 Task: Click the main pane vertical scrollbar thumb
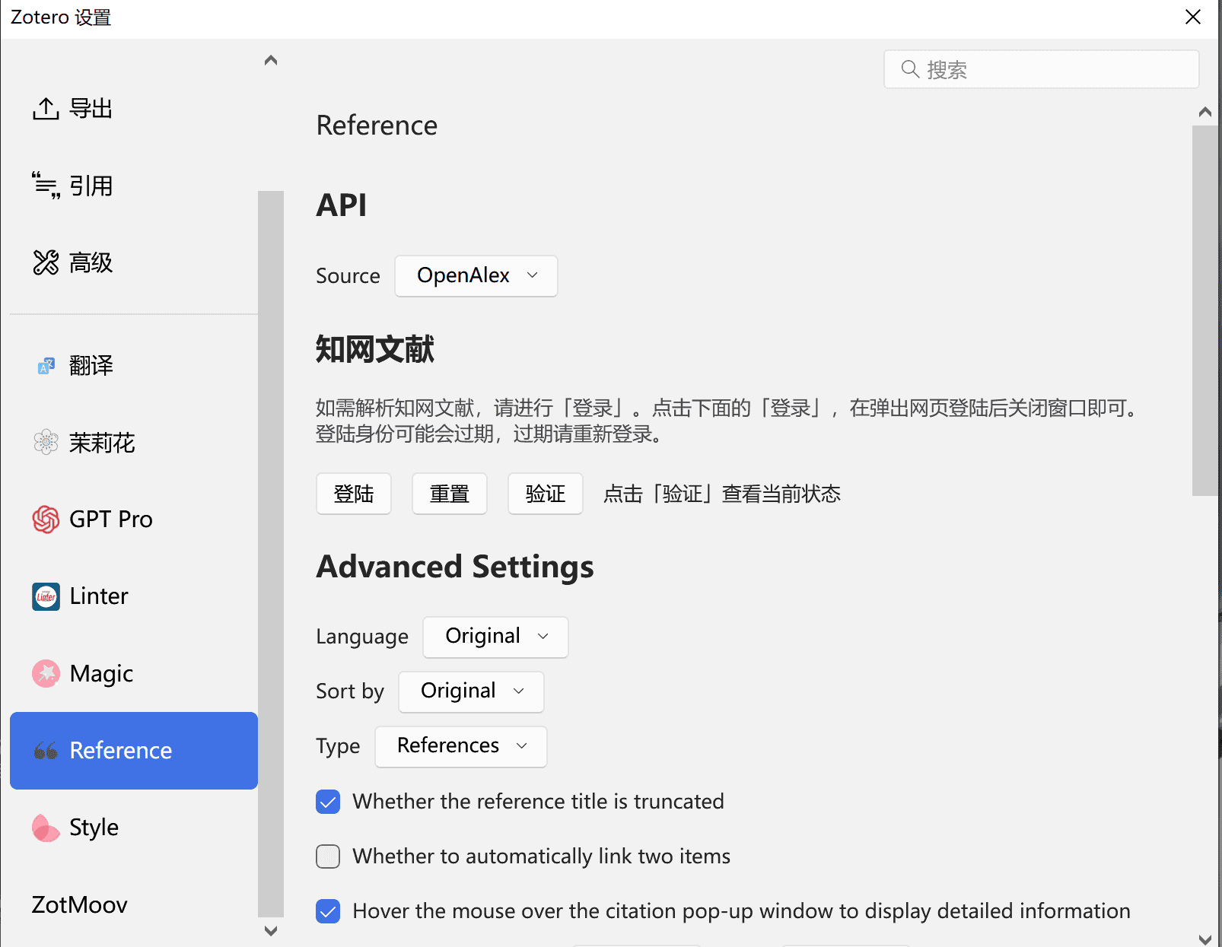pos(1204,310)
